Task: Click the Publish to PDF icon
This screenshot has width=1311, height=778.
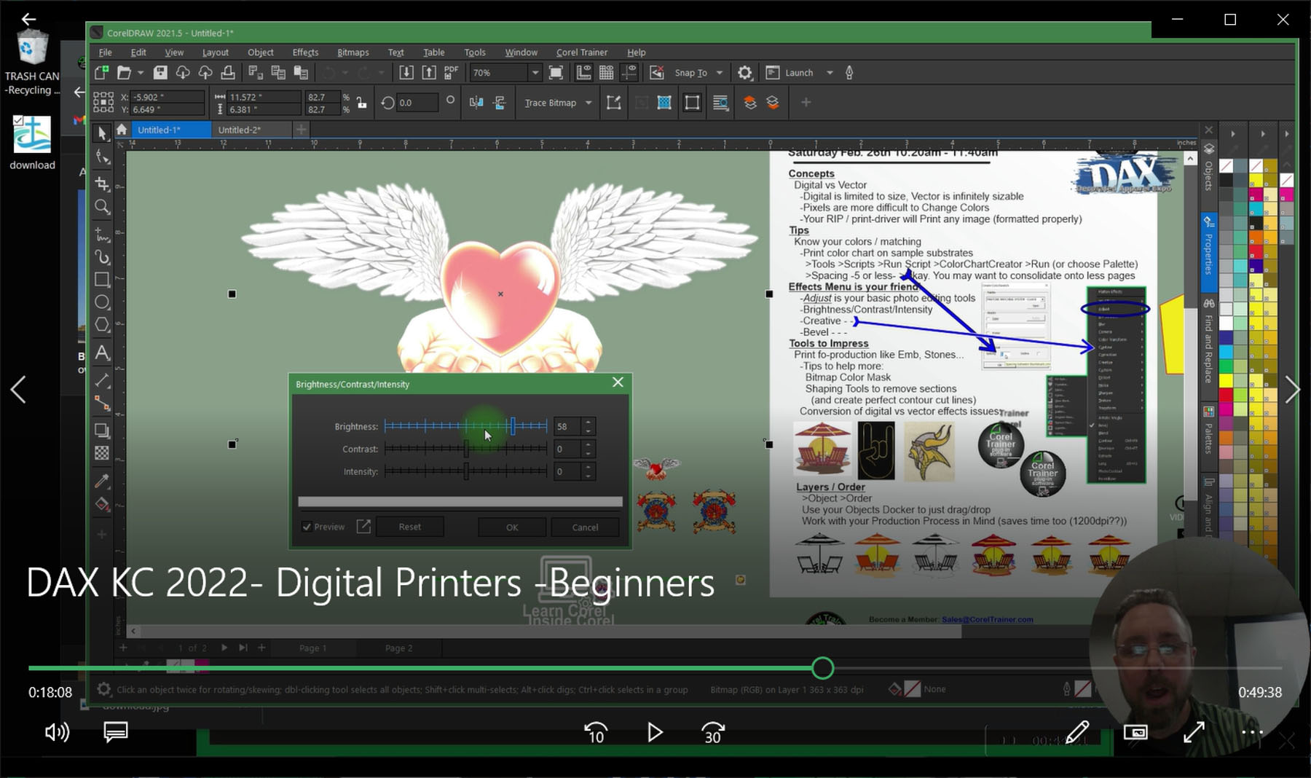Action: point(452,72)
